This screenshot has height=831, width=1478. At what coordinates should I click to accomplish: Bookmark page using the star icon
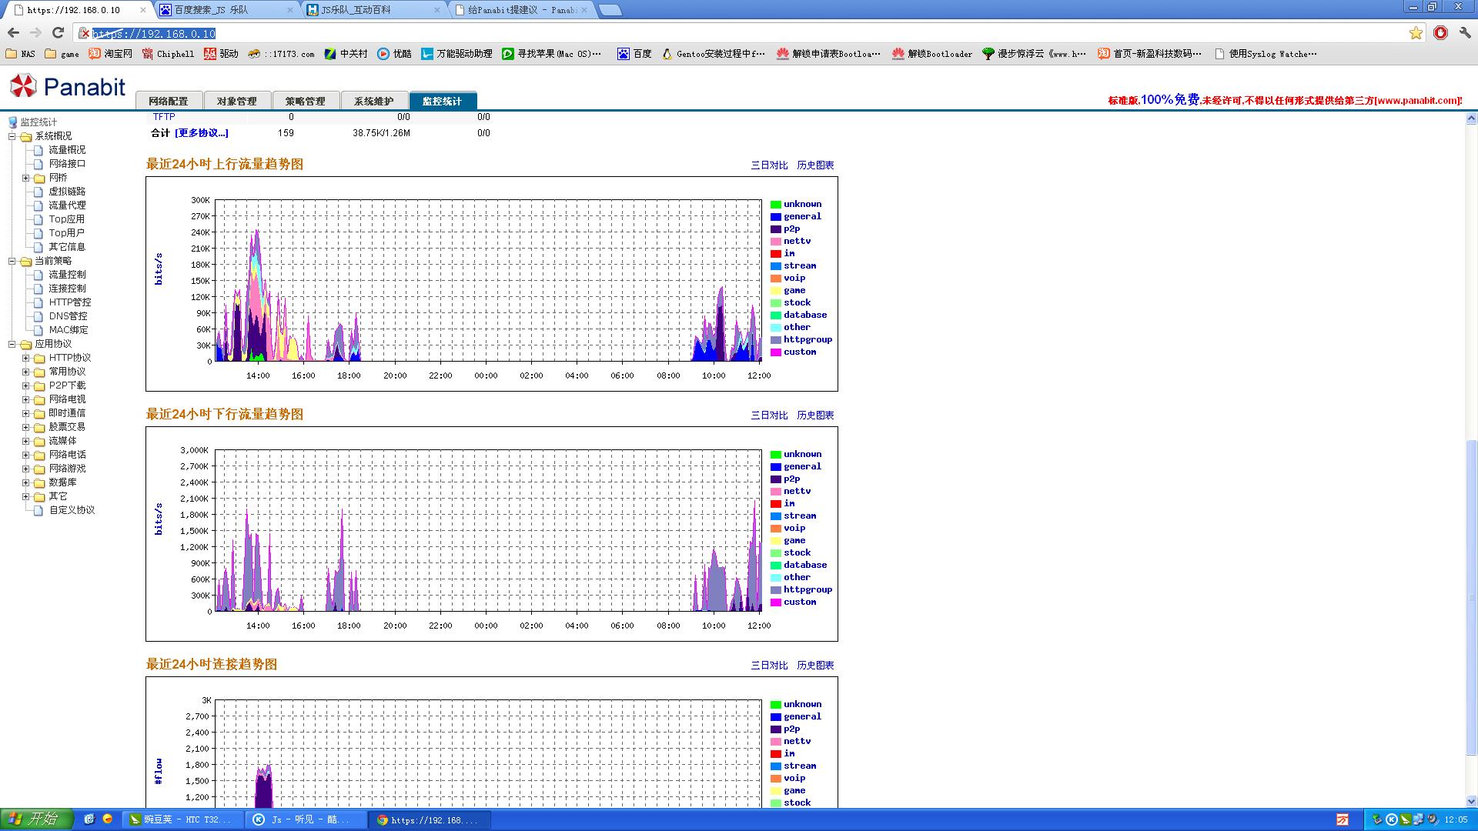coord(1416,32)
